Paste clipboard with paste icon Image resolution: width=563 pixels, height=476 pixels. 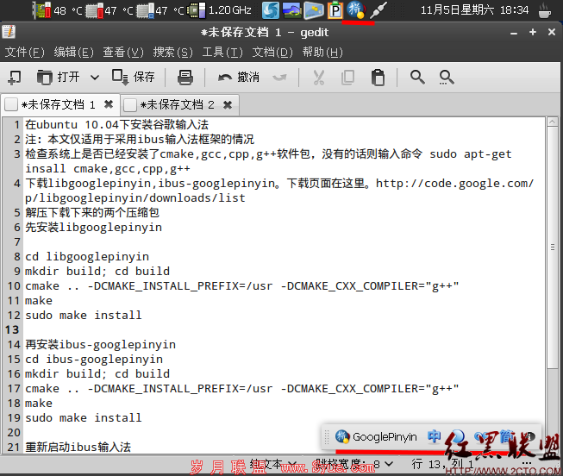coord(378,78)
